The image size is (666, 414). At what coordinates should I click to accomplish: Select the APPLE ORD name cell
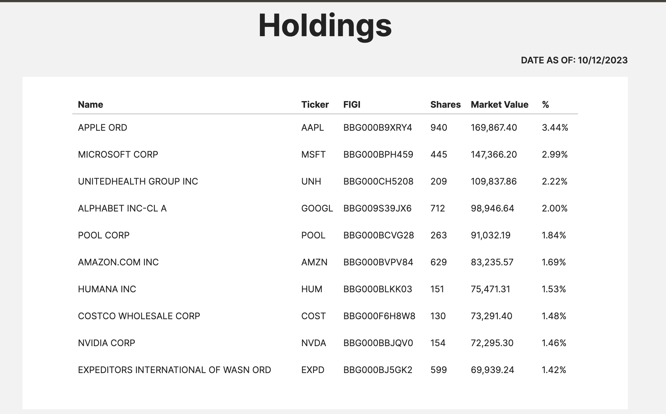pyautogui.click(x=103, y=128)
